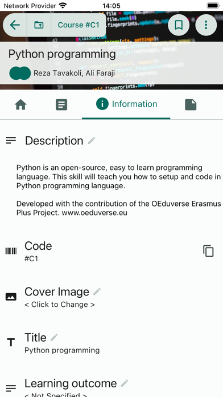Go back using the left arrow

tap(15, 25)
